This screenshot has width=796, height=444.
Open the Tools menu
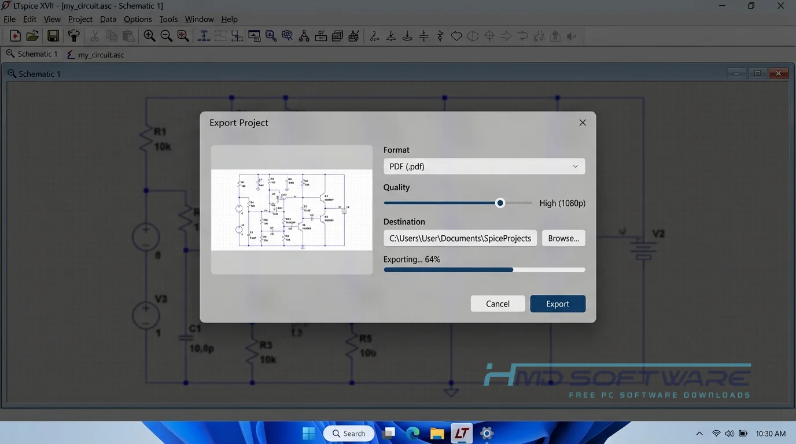168,19
